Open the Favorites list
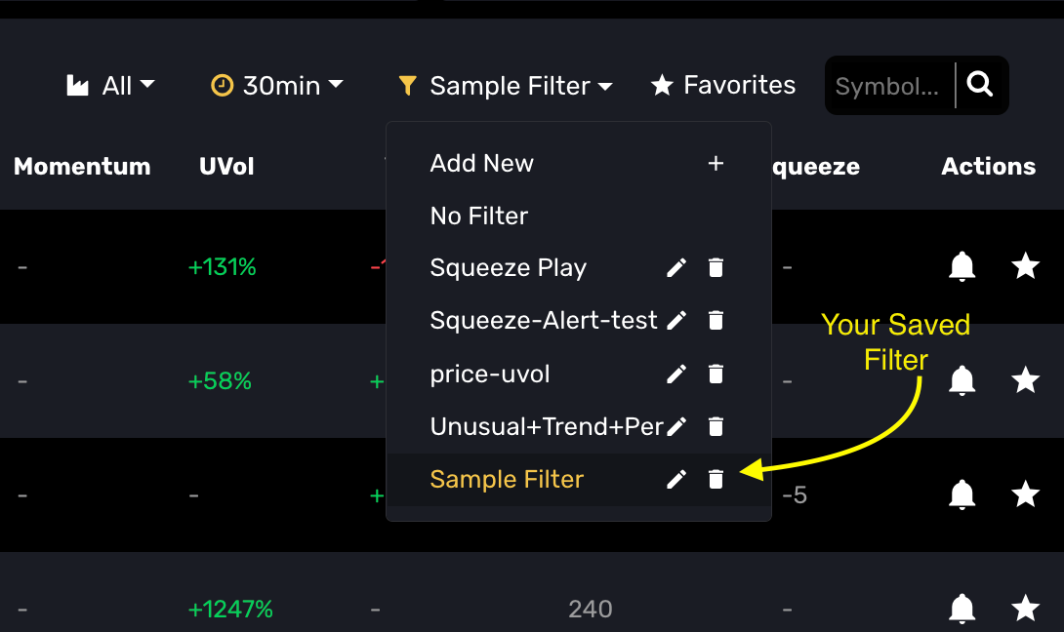 (723, 86)
